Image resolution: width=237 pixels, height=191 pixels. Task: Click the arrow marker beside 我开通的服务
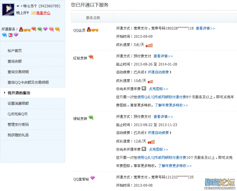coord(5,93)
